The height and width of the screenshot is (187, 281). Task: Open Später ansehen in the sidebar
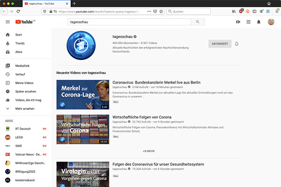26,92
